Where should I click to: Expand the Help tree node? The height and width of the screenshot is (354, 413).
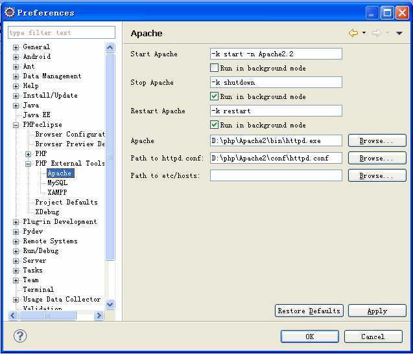coord(16,86)
